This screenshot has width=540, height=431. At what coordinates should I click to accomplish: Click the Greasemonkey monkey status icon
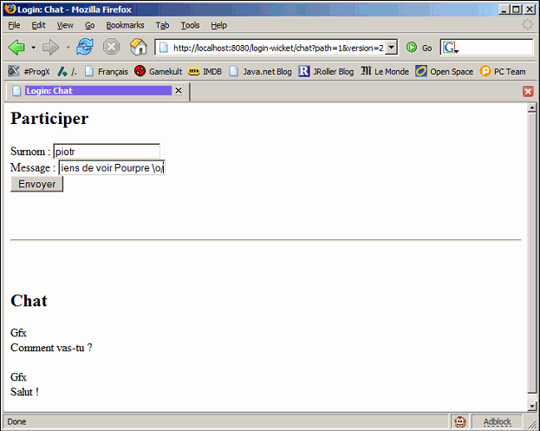(460, 421)
